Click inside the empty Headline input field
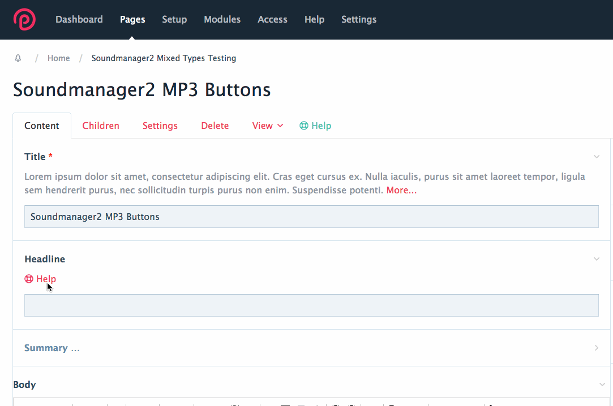 coord(311,305)
